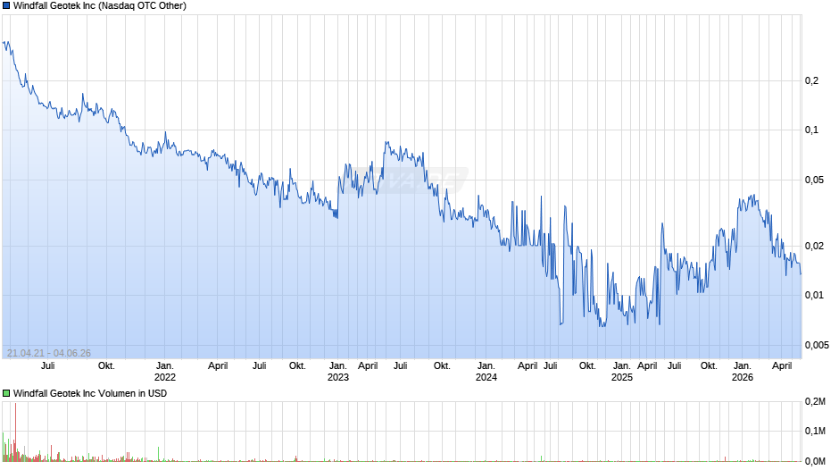Click the price axis label '0,01'
Screen dimensions: 839x470
point(814,295)
